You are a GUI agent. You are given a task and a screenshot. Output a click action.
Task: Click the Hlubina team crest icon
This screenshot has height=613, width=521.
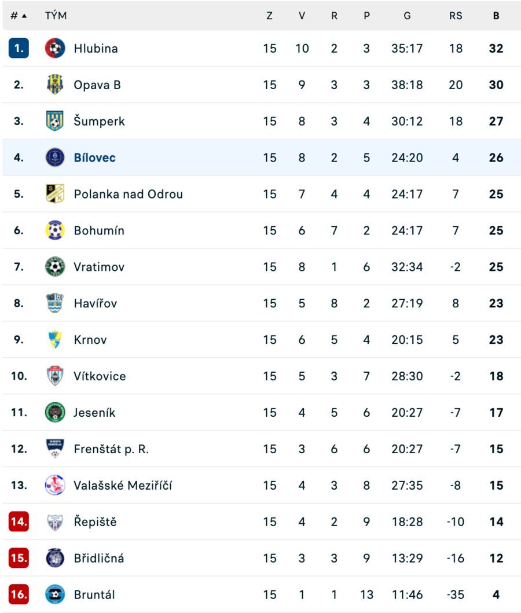pos(55,48)
